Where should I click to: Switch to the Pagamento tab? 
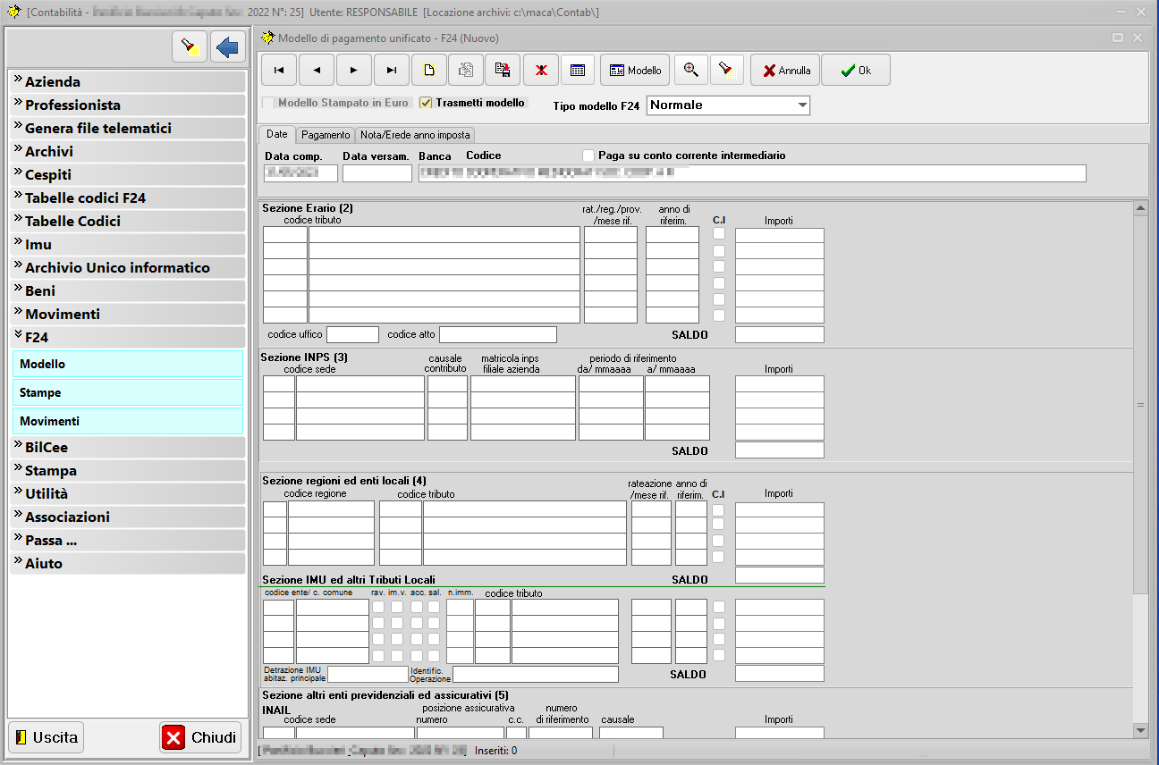pyautogui.click(x=326, y=135)
